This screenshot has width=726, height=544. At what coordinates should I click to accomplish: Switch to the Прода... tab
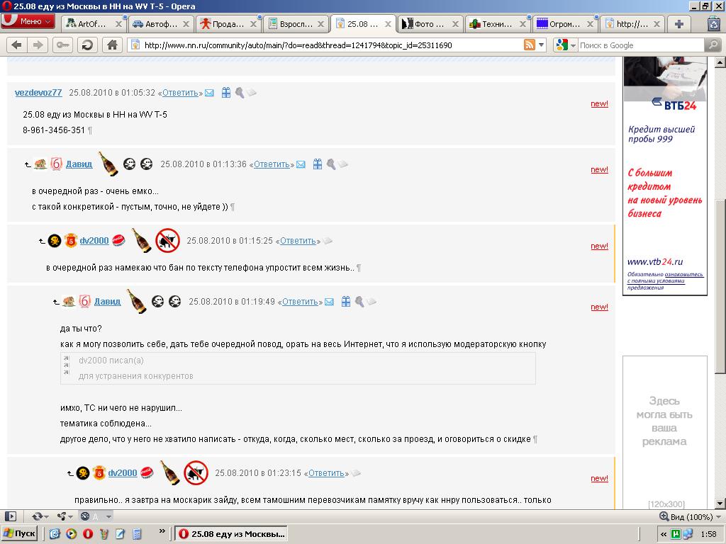[222, 24]
